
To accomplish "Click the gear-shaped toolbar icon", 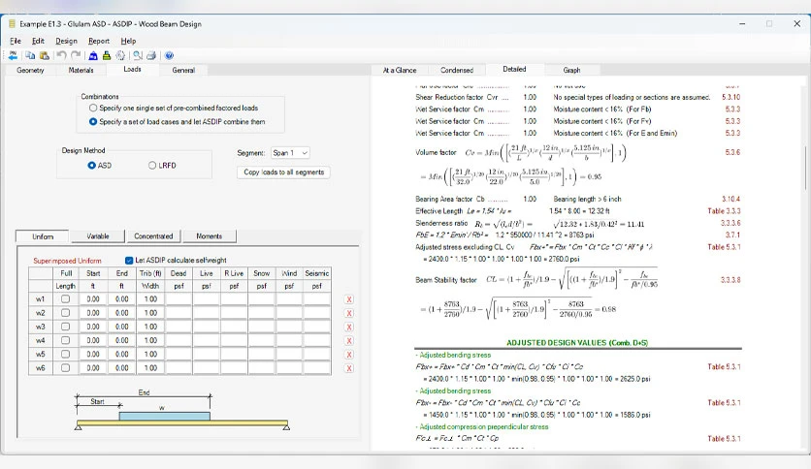I will point(120,55).
